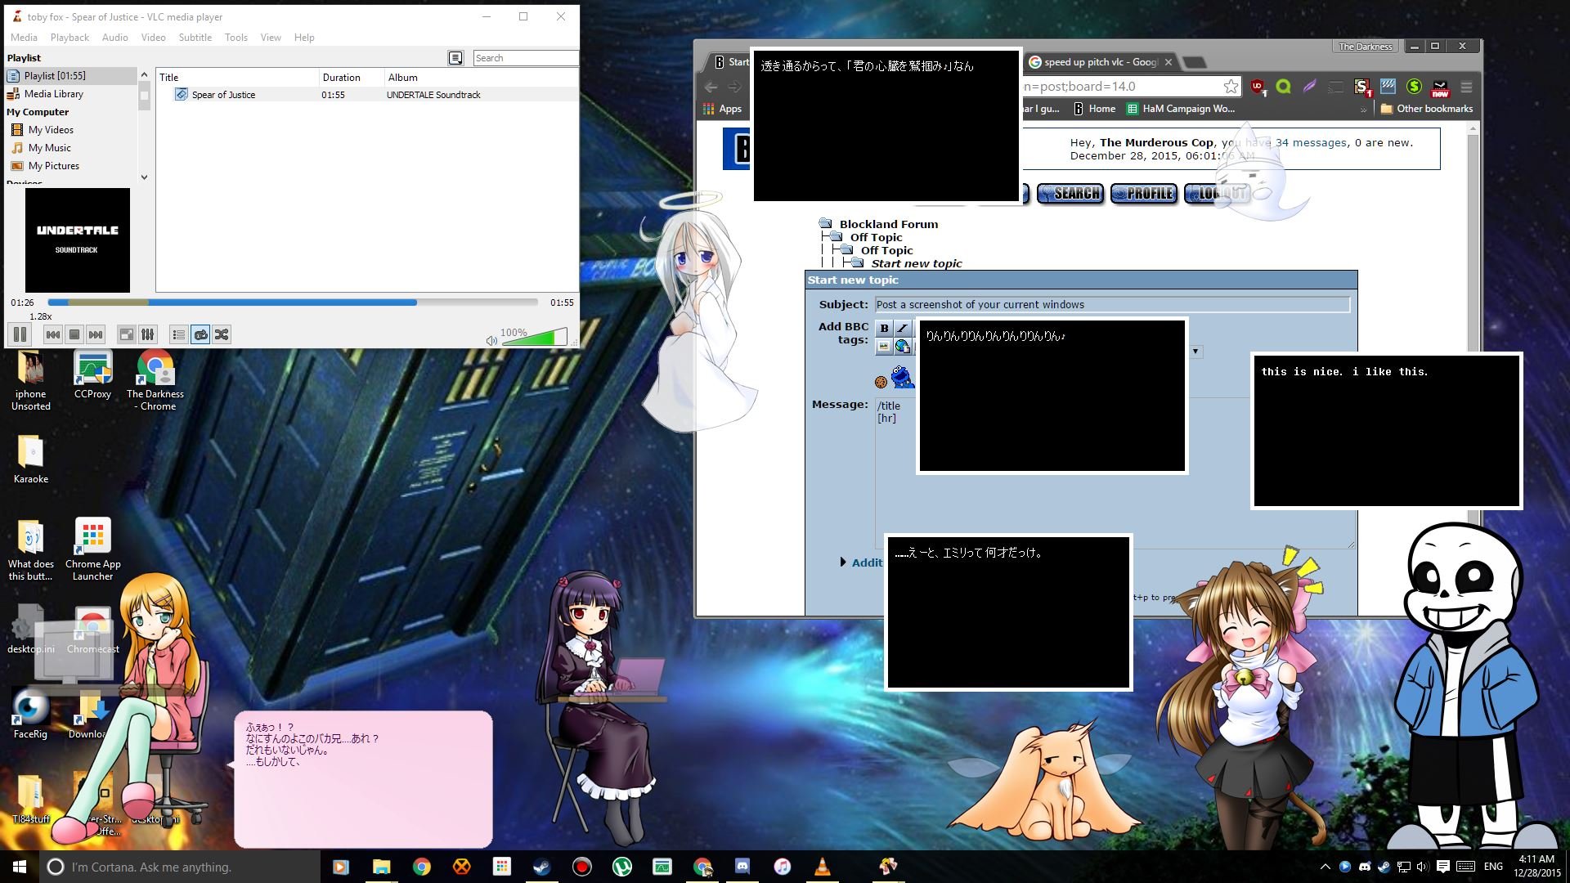Screen dimensions: 1570x883
Task: Open VLC Tools menu
Action: [236, 38]
